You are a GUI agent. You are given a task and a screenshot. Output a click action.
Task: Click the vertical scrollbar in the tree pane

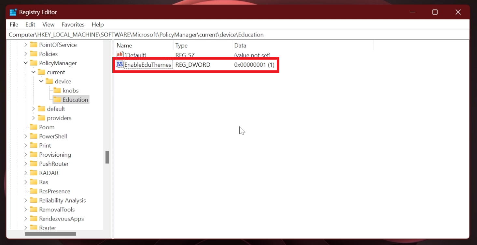[107, 157]
